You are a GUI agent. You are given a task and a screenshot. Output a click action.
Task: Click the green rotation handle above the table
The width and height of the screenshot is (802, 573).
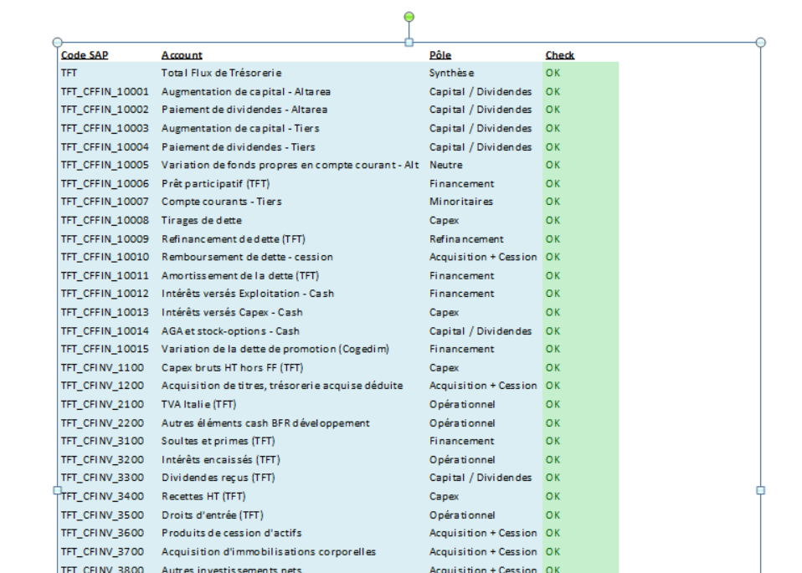tap(409, 17)
